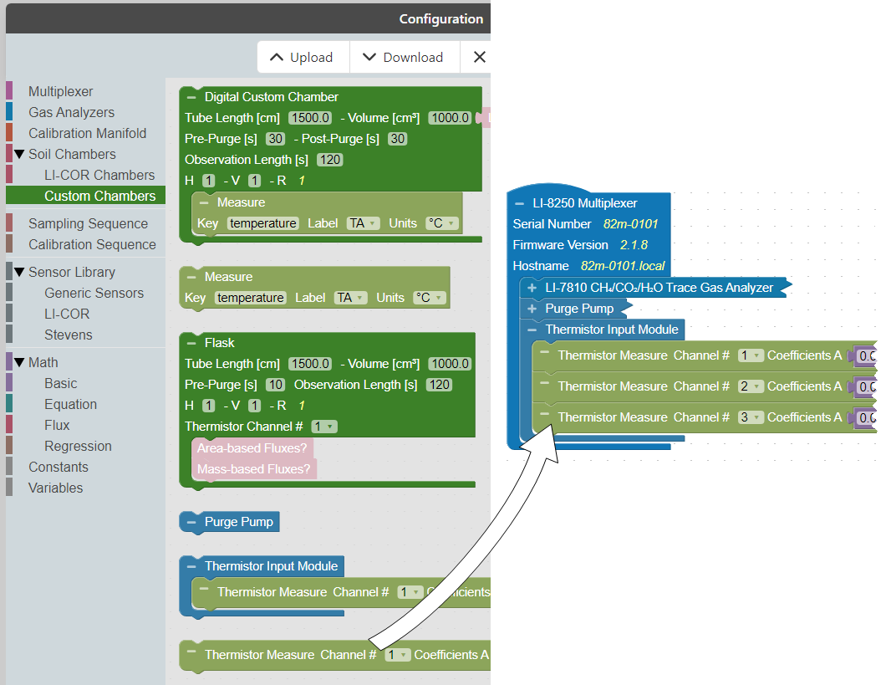The height and width of the screenshot is (685, 886).
Task: Edit Tube Length field in Digital Custom Chamber
Action: click(x=310, y=118)
